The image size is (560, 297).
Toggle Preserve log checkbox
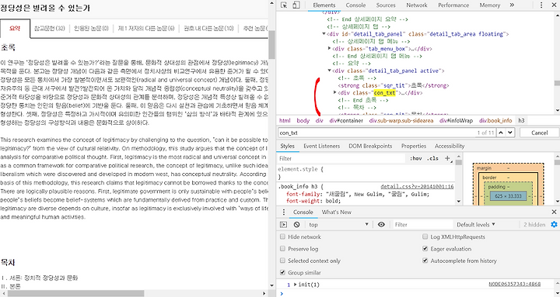point(282,249)
